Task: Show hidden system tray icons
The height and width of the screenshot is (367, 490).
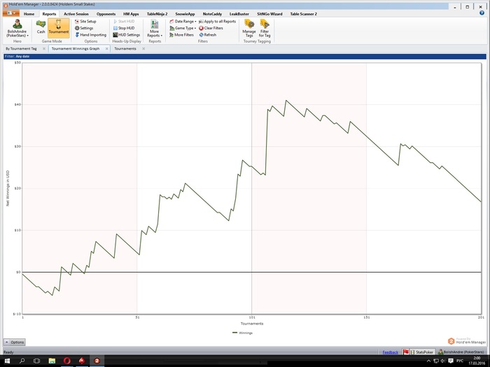Action: click(428, 361)
